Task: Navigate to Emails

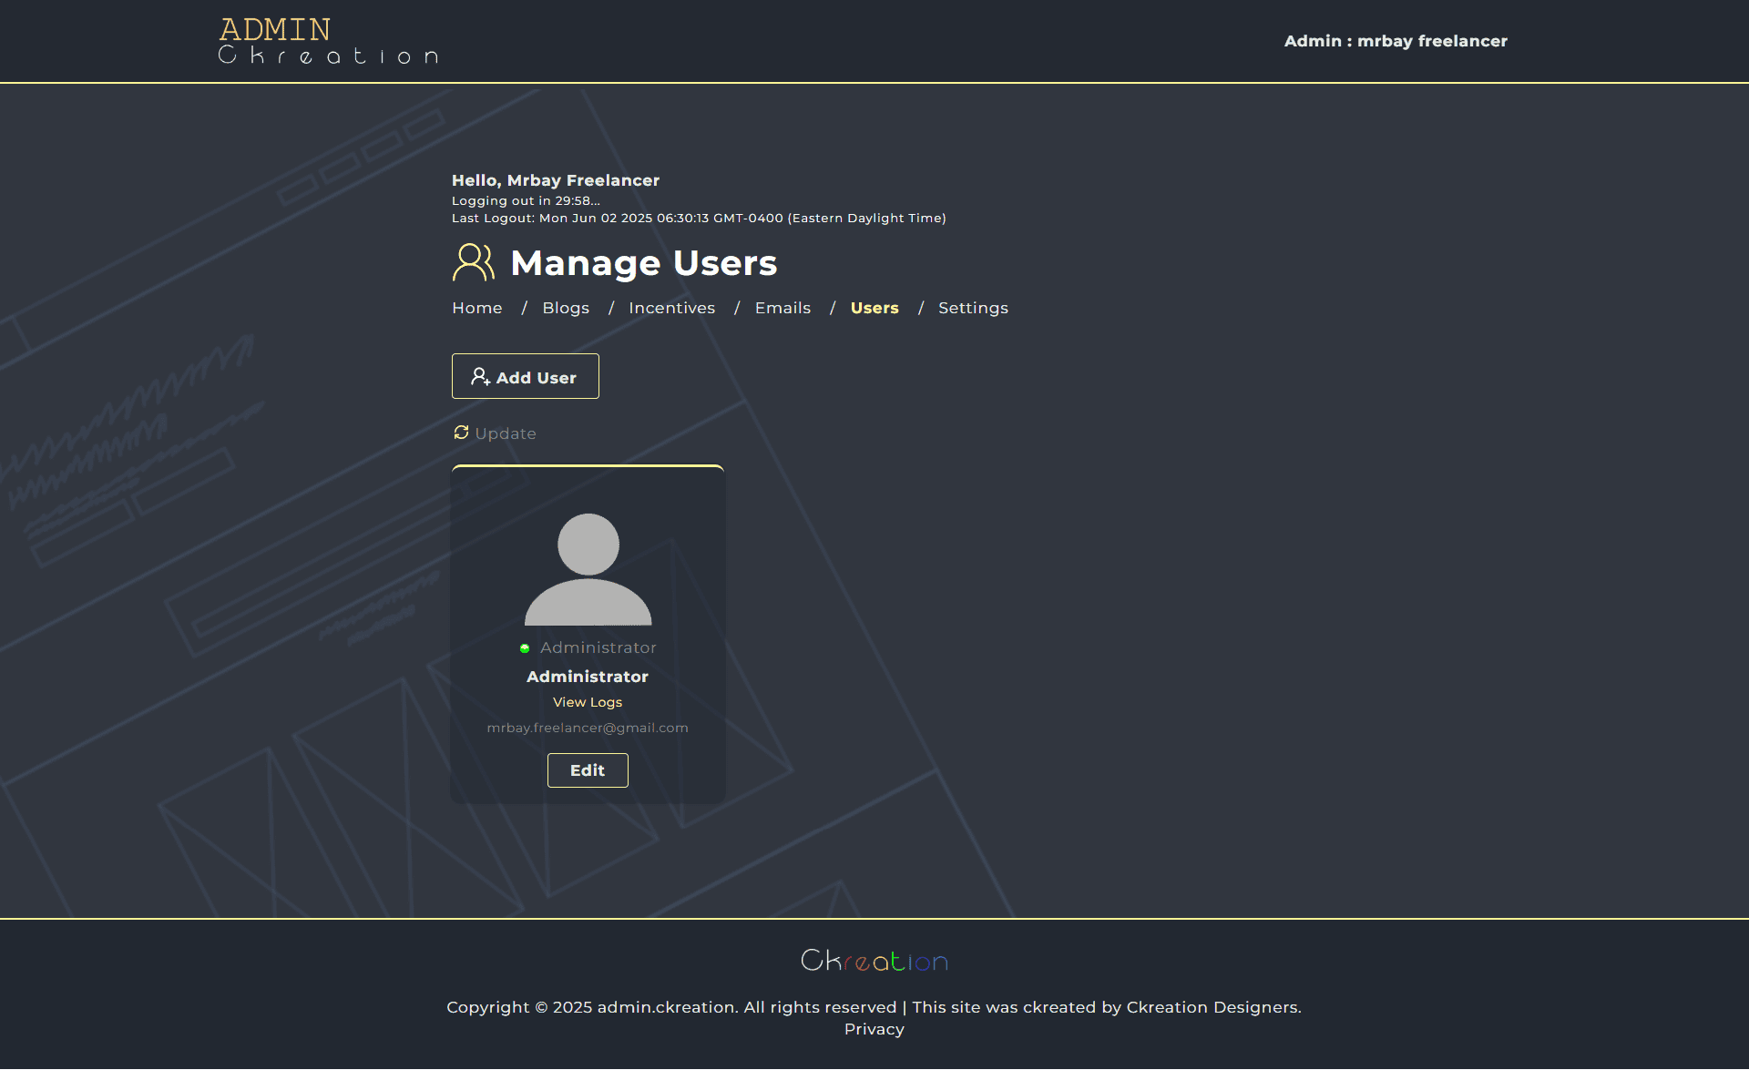Action: pos(782,308)
